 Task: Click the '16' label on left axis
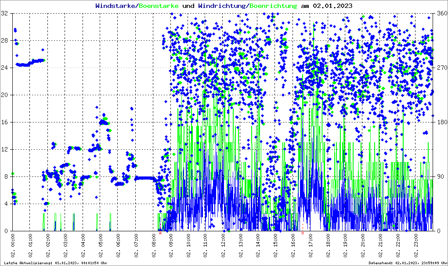pos(5,122)
